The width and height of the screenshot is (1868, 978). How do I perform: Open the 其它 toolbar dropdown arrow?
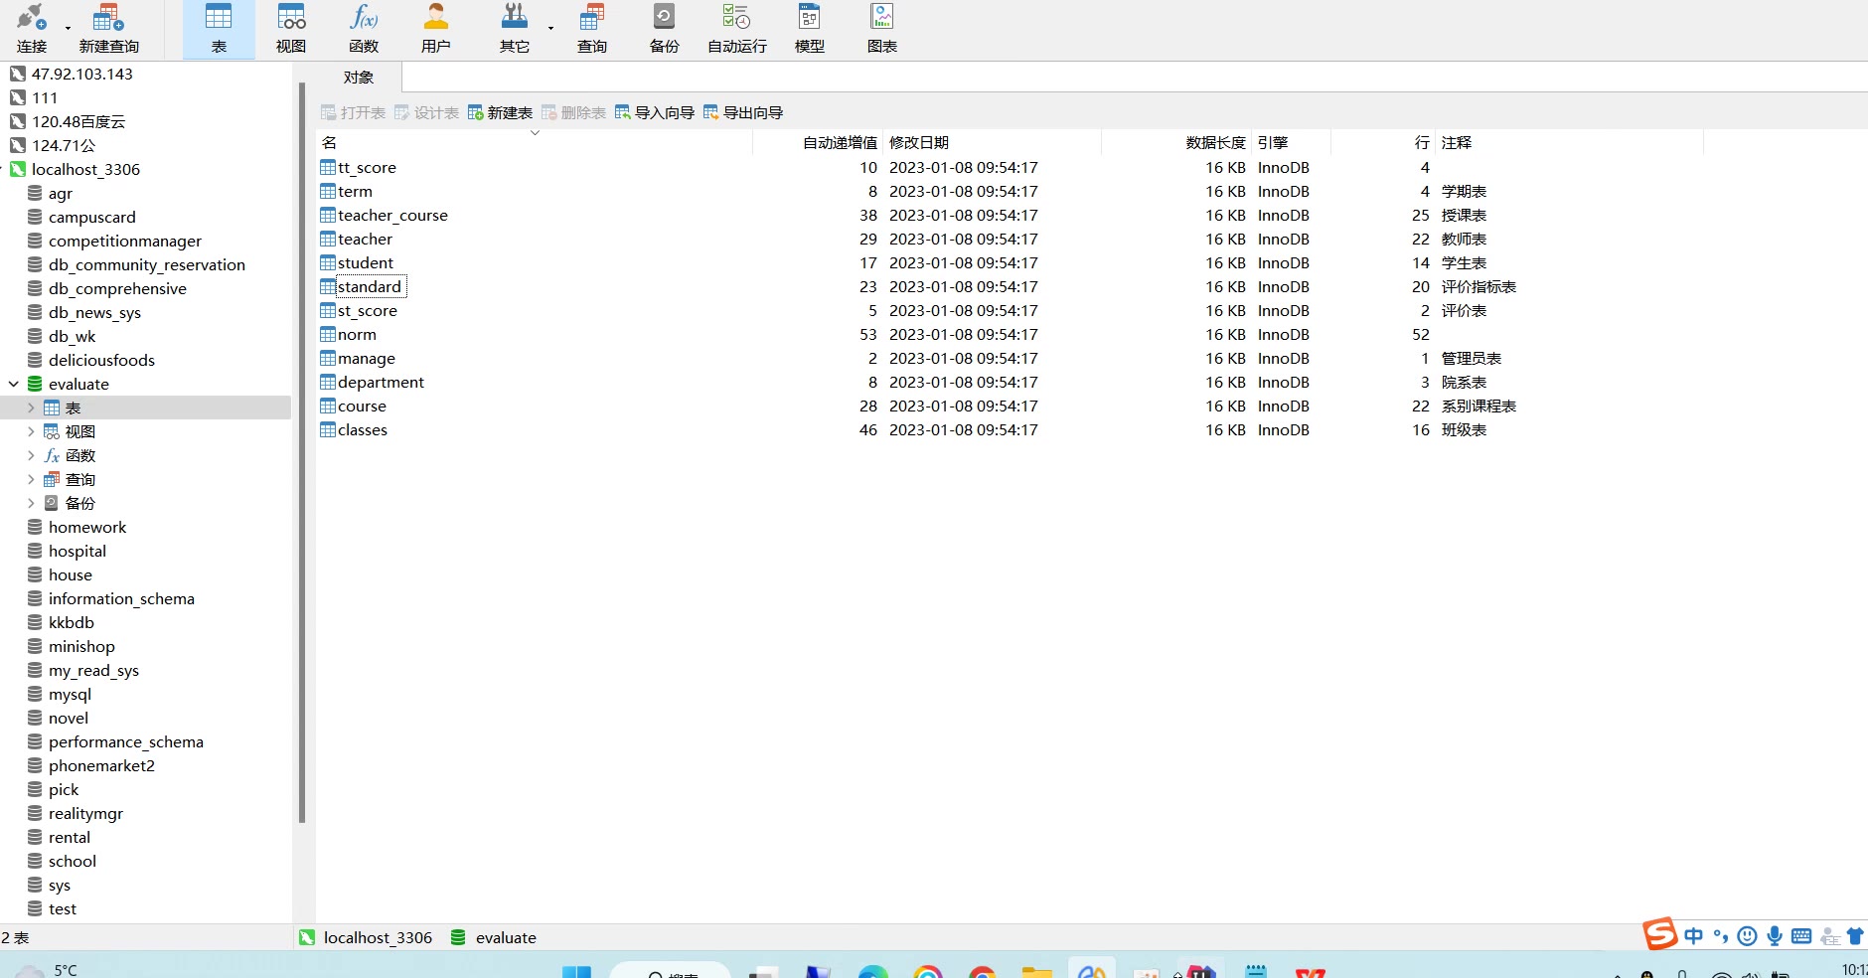(x=550, y=28)
